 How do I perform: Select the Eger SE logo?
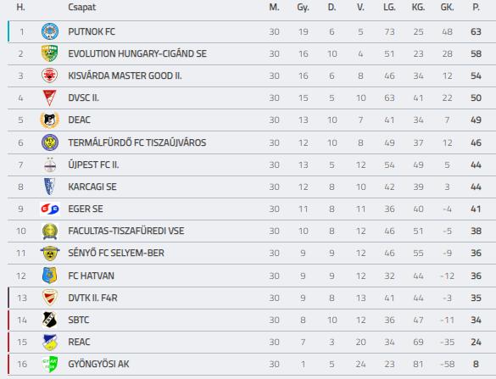pyautogui.click(x=50, y=209)
